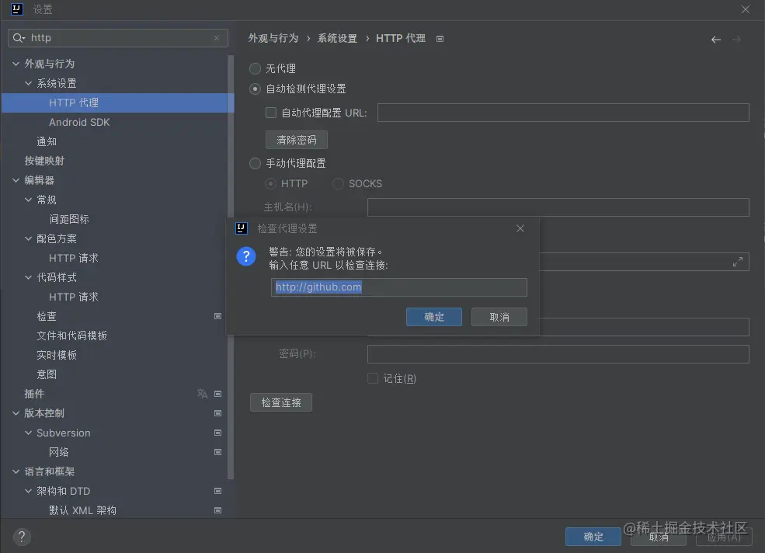Choose the HTTP proxy type radio
765x553 pixels.
270,184
